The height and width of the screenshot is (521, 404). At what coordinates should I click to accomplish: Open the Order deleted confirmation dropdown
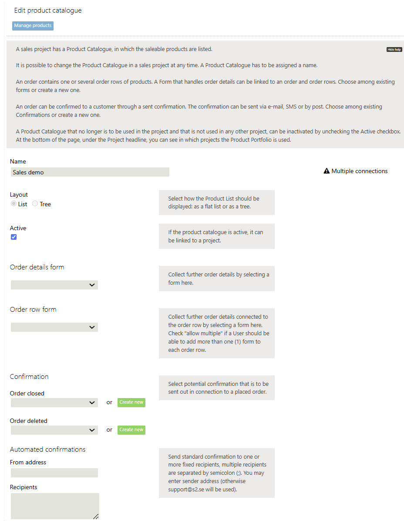54,430
